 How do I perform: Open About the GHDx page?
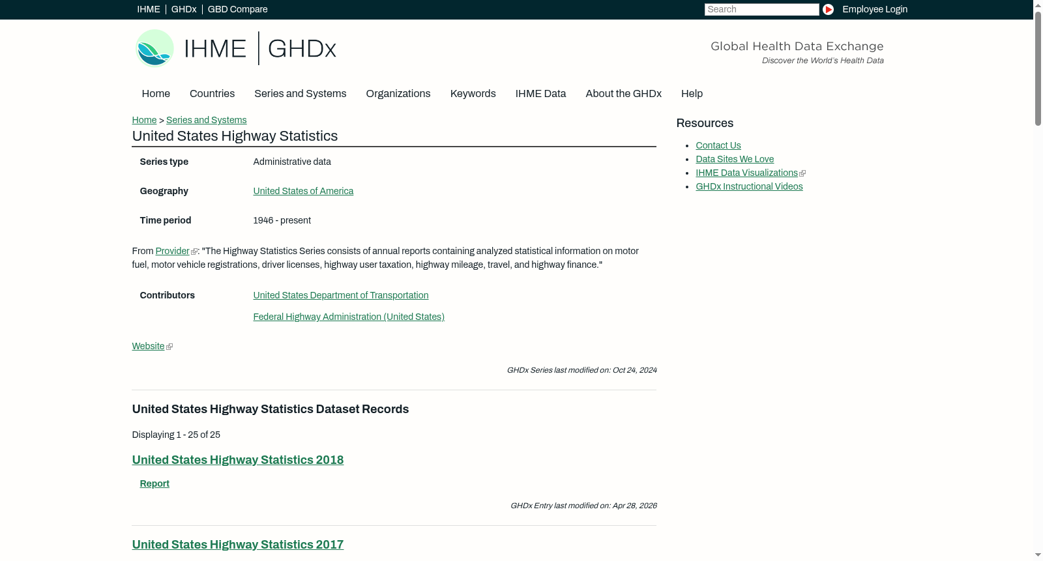click(623, 94)
